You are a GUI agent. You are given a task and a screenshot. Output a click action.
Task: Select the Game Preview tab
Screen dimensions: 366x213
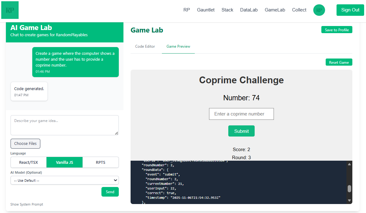click(x=178, y=46)
